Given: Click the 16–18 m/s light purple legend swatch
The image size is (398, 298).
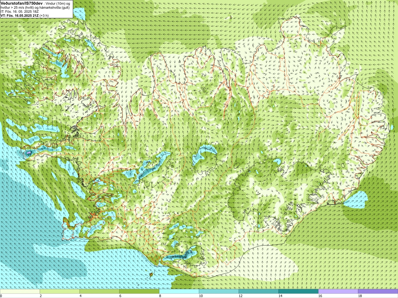Looking at the screenshot, I should (338, 291).
